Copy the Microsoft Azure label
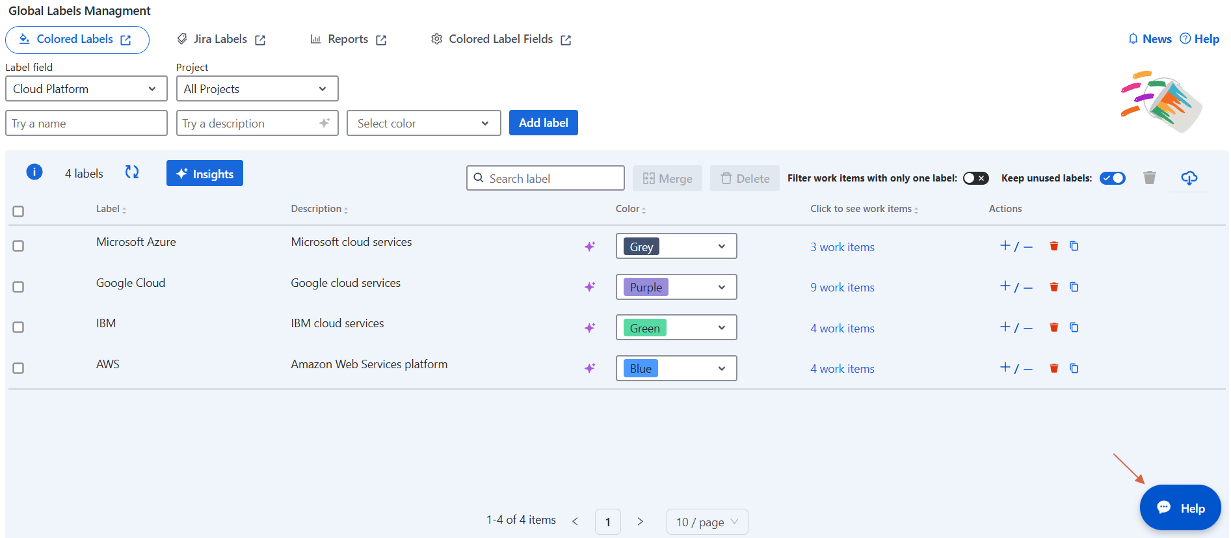 (x=1074, y=246)
